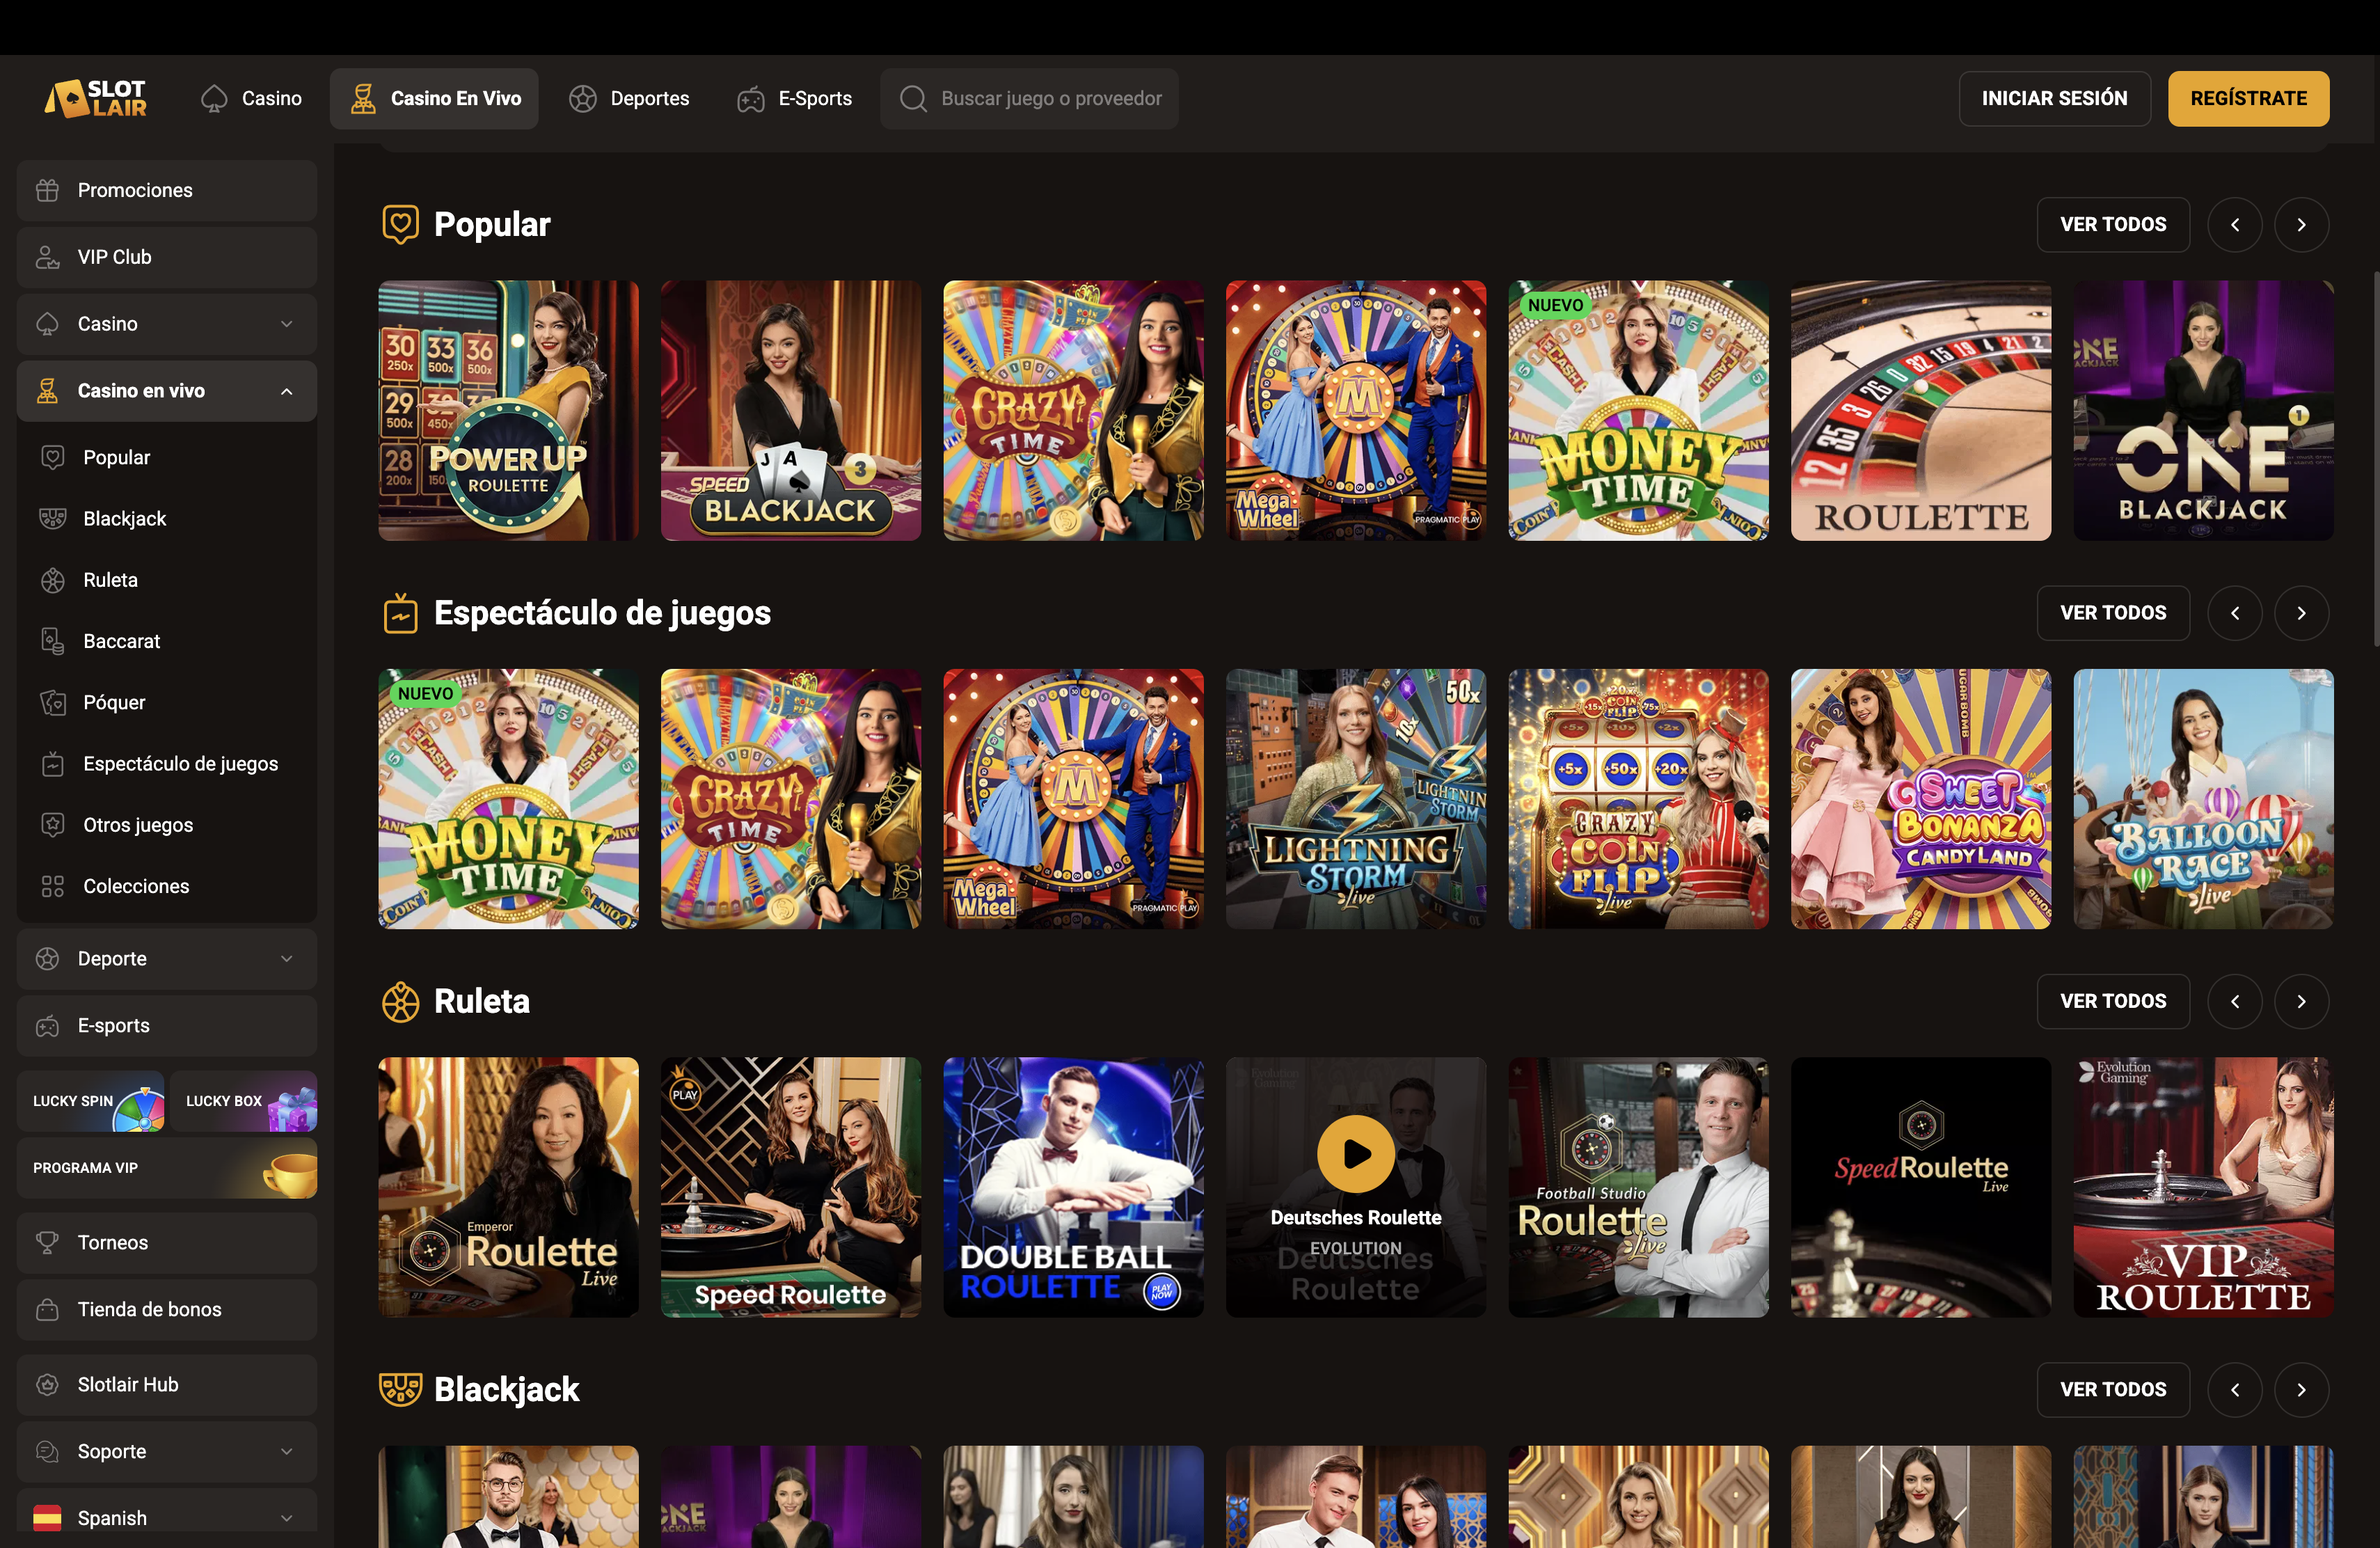Click the Promociones gift icon in sidebar
This screenshot has width=2380, height=1548.
point(47,190)
